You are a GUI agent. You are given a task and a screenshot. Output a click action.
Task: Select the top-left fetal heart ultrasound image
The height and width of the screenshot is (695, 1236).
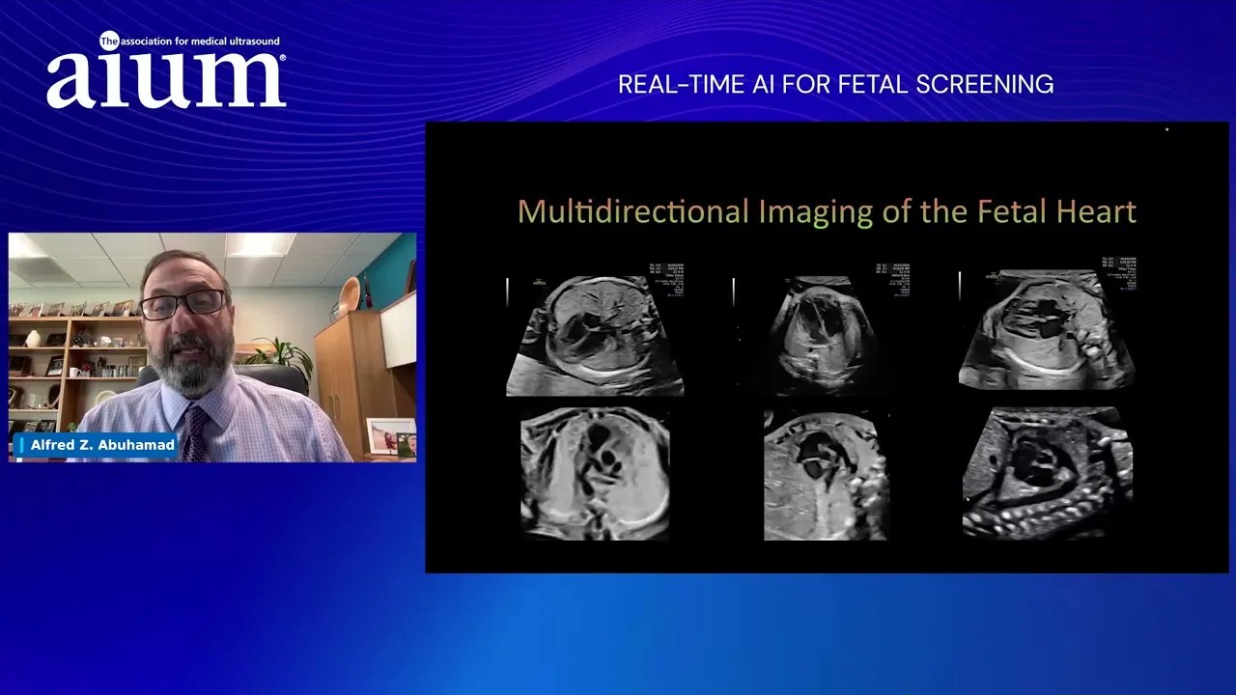tap(595, 334)
